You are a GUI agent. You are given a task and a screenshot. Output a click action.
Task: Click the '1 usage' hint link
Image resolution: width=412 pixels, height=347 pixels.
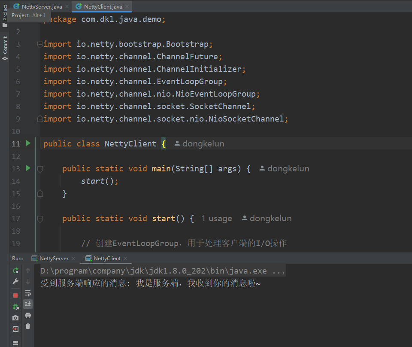tap(217, 219)
